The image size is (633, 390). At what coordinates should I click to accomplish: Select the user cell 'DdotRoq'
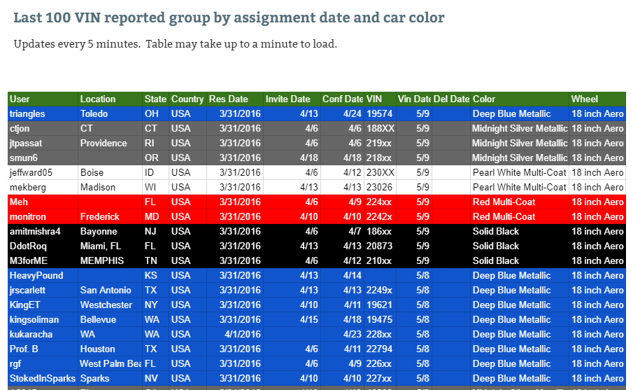point(43,246)
